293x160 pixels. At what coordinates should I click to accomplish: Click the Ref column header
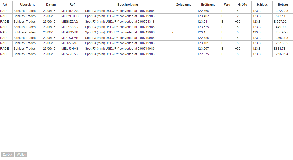pyautogui.click(x=72, y=5)
